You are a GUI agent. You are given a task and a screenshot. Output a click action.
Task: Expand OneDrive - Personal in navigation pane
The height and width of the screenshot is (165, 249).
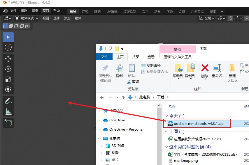pos(99,129)
